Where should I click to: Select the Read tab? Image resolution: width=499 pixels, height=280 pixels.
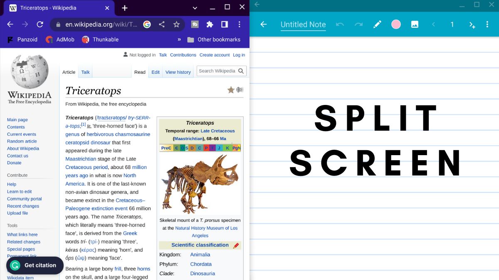click(140, 72)
